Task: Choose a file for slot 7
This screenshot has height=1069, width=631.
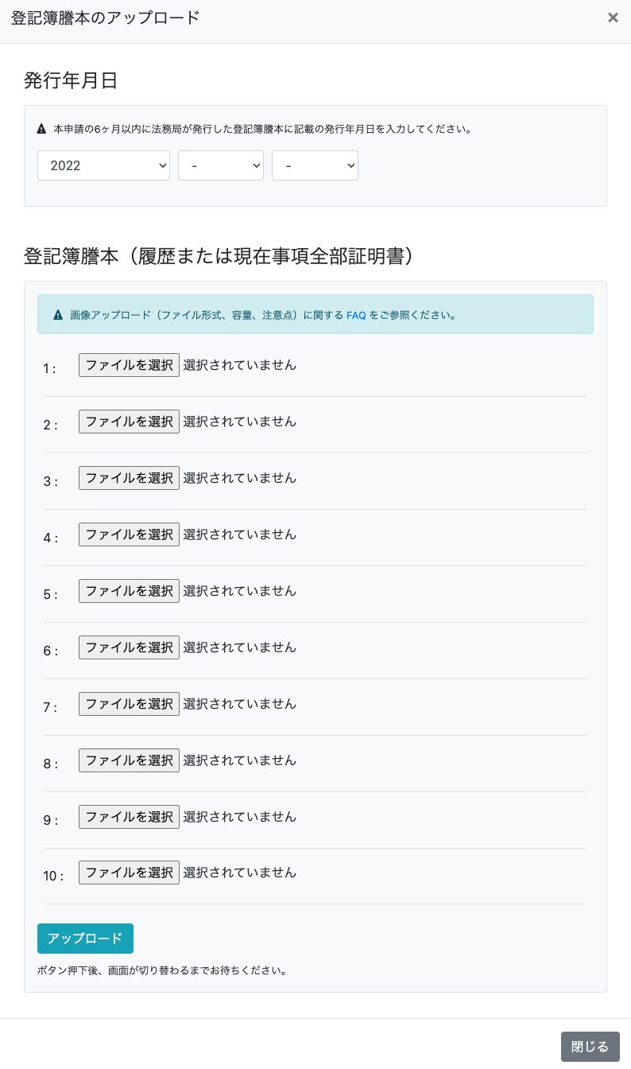Action: [129, 704]
